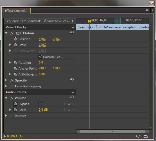Click Position Y value 240.0

pos(56,39)
